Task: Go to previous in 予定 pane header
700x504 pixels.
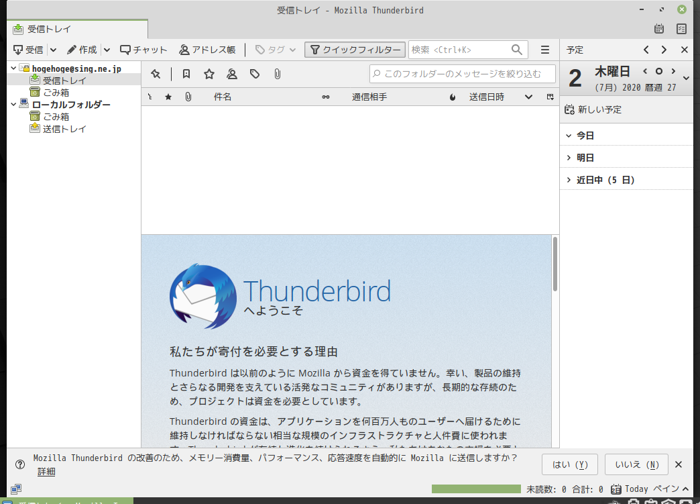Action: 646,50
